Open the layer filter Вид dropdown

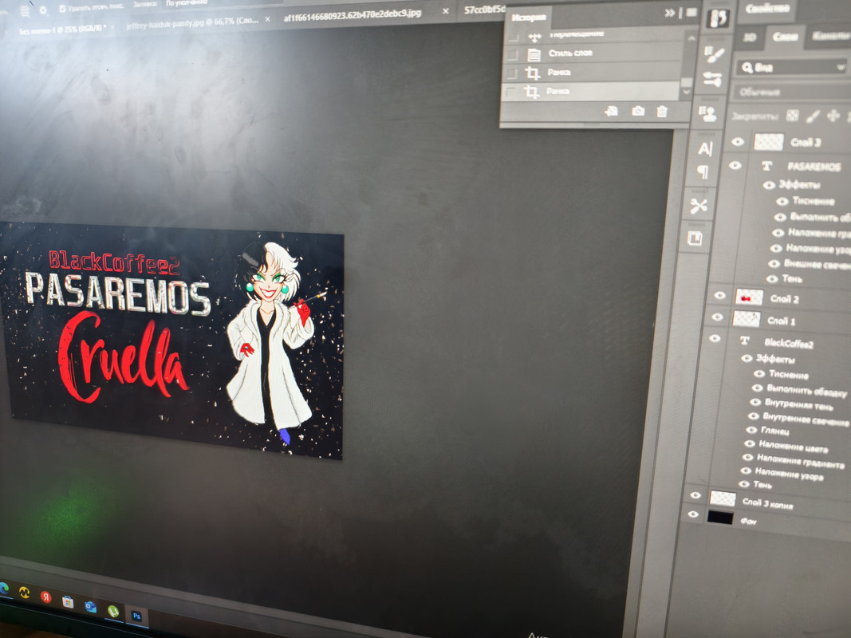coord(792,67)
